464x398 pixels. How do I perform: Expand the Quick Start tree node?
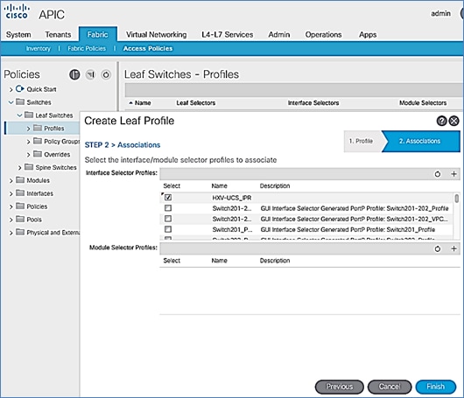pyautogui.click(x=11, y=89)
